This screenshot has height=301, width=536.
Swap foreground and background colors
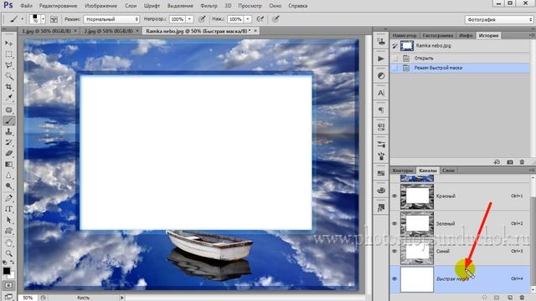[13, 263]
